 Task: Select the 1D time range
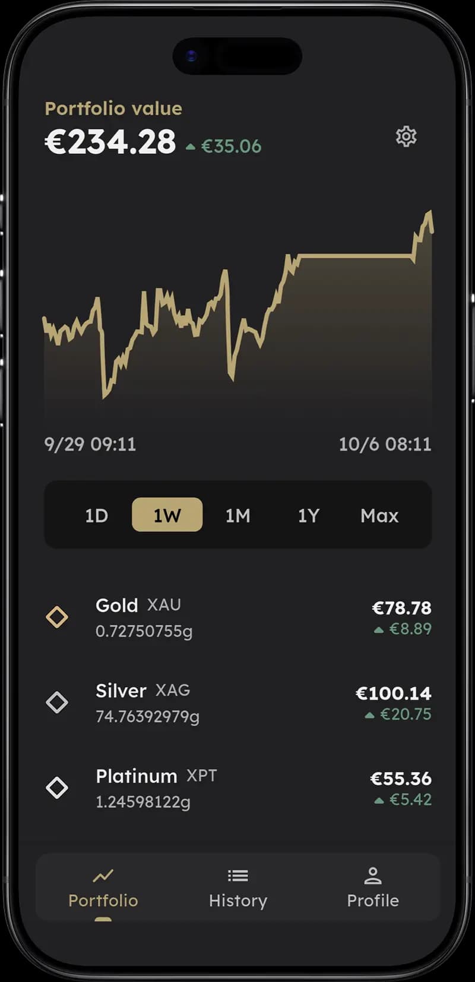[97, 515]
